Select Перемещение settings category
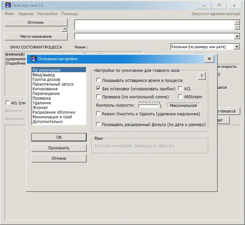The image size is (245, 225). [59, 94]
